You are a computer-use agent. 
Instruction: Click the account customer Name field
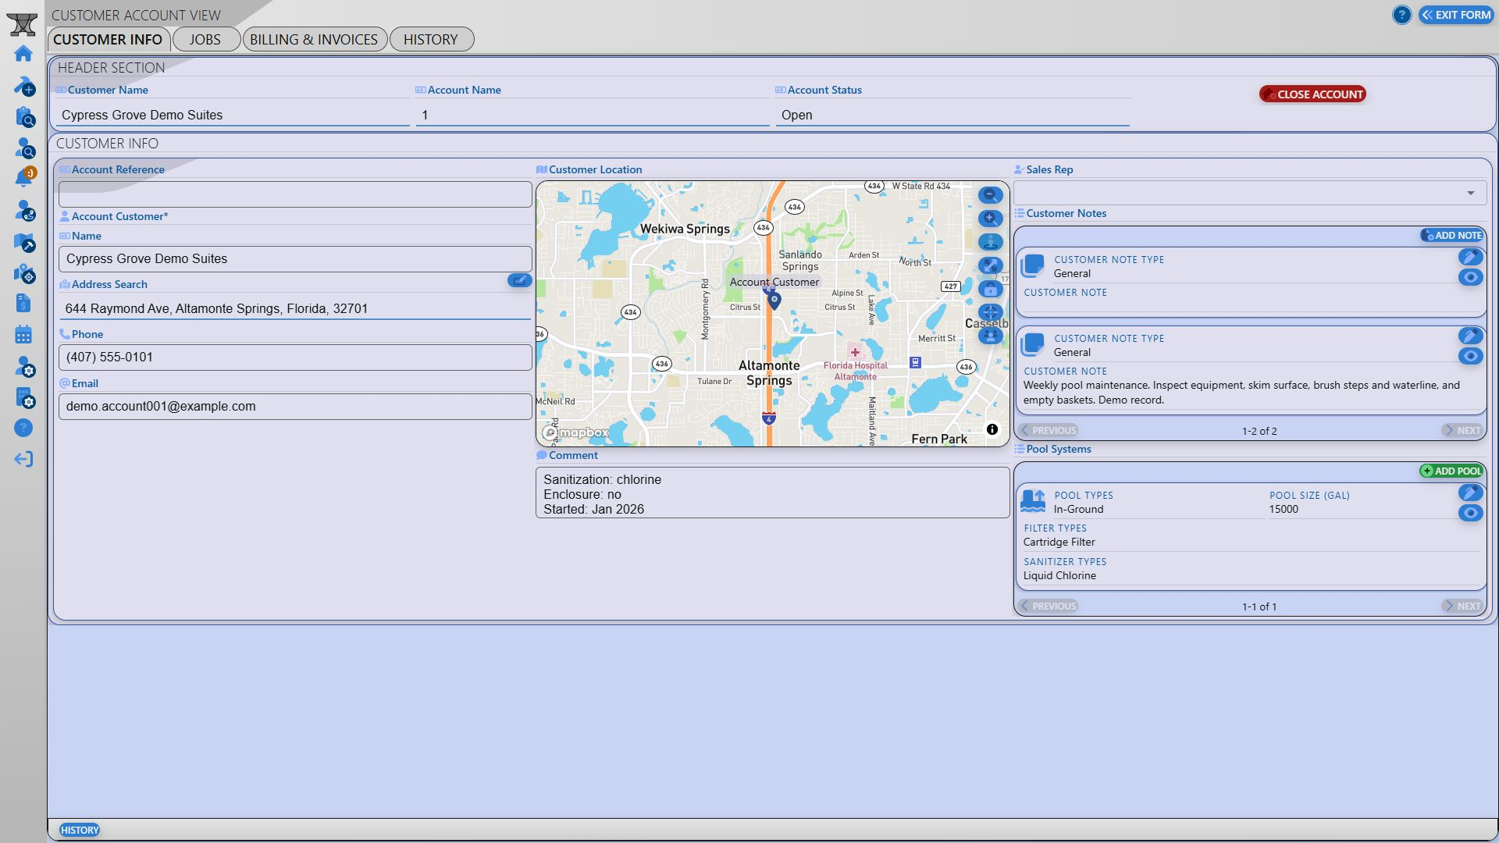click(x=295, y=259)
